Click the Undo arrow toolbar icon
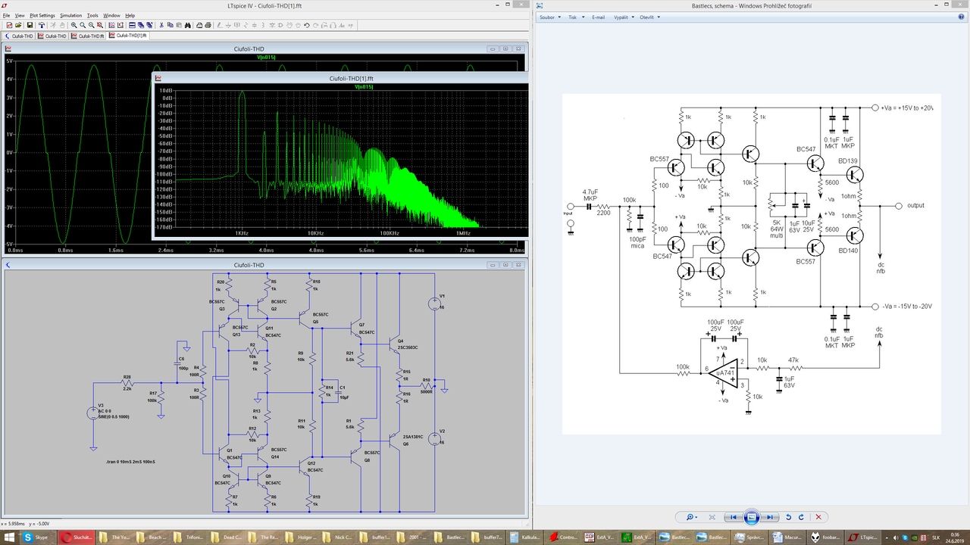The height and width of the screenshot is (545, 970). pyautogui.click(x=307, y=25)
